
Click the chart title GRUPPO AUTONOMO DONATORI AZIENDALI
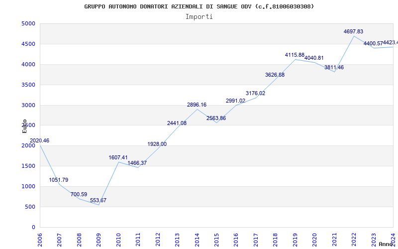pos(199,6)
